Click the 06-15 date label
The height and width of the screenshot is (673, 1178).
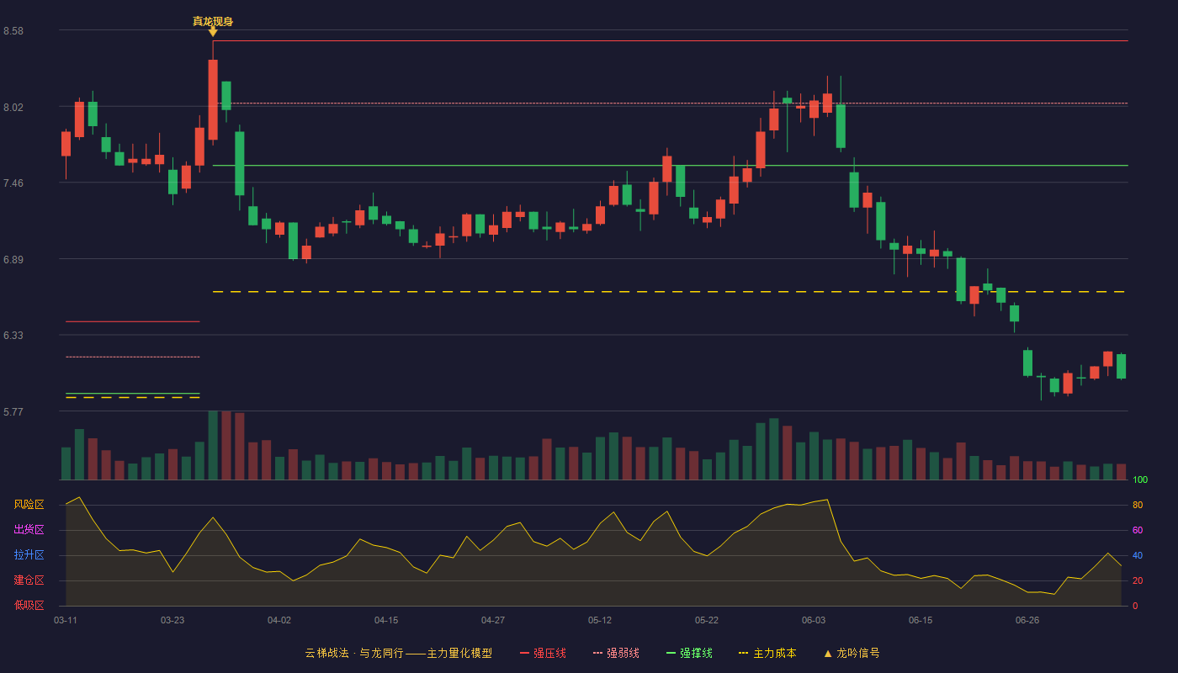click(921, 620)
